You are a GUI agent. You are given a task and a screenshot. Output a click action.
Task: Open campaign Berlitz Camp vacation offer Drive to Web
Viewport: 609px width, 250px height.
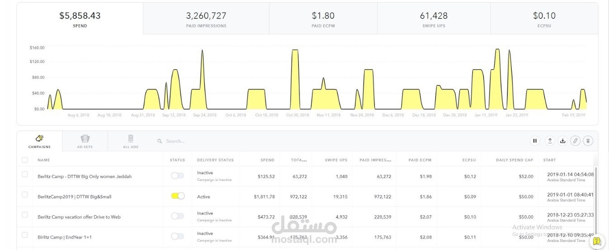point(79,217)
